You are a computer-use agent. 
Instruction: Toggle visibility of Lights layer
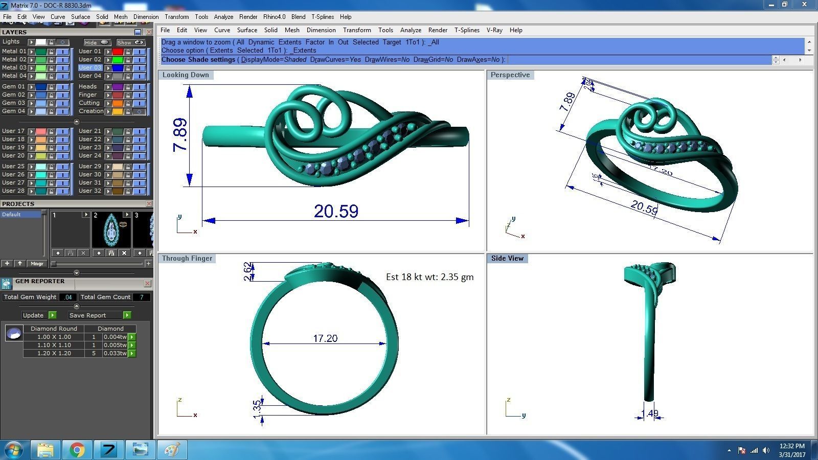(x=62, y=42)
